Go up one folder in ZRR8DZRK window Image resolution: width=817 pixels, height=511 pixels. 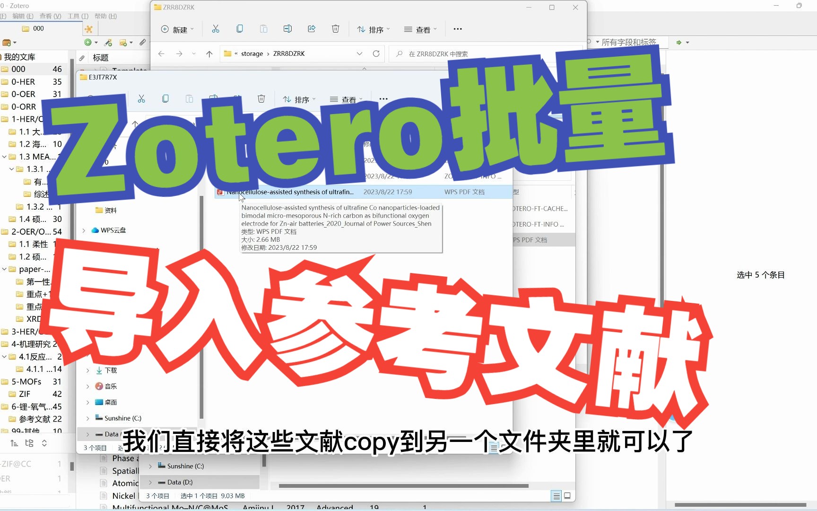pyautogui.click(x=209, y=53)
